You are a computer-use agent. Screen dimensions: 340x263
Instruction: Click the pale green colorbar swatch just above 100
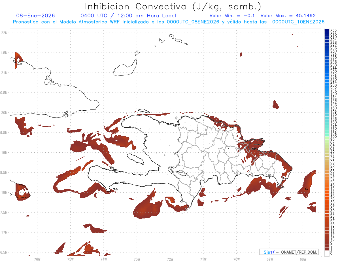(x=327, y=138)
